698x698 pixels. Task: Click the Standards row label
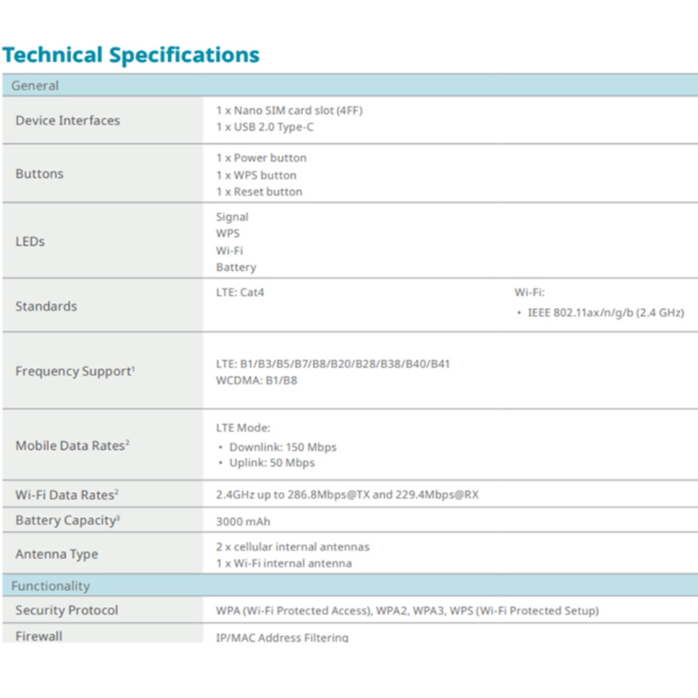click(x=46, y=306)
